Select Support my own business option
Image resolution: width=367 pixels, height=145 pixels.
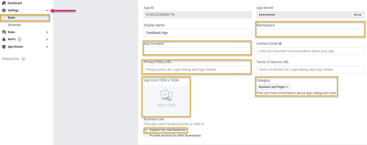[x=146, y=130]
